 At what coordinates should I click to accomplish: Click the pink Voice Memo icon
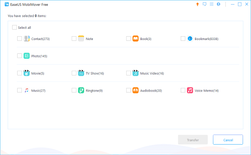click(x=190, y=90)
